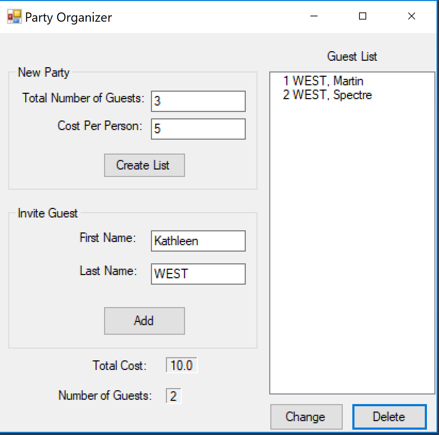Click empty area of guest list box

(352, 249)
